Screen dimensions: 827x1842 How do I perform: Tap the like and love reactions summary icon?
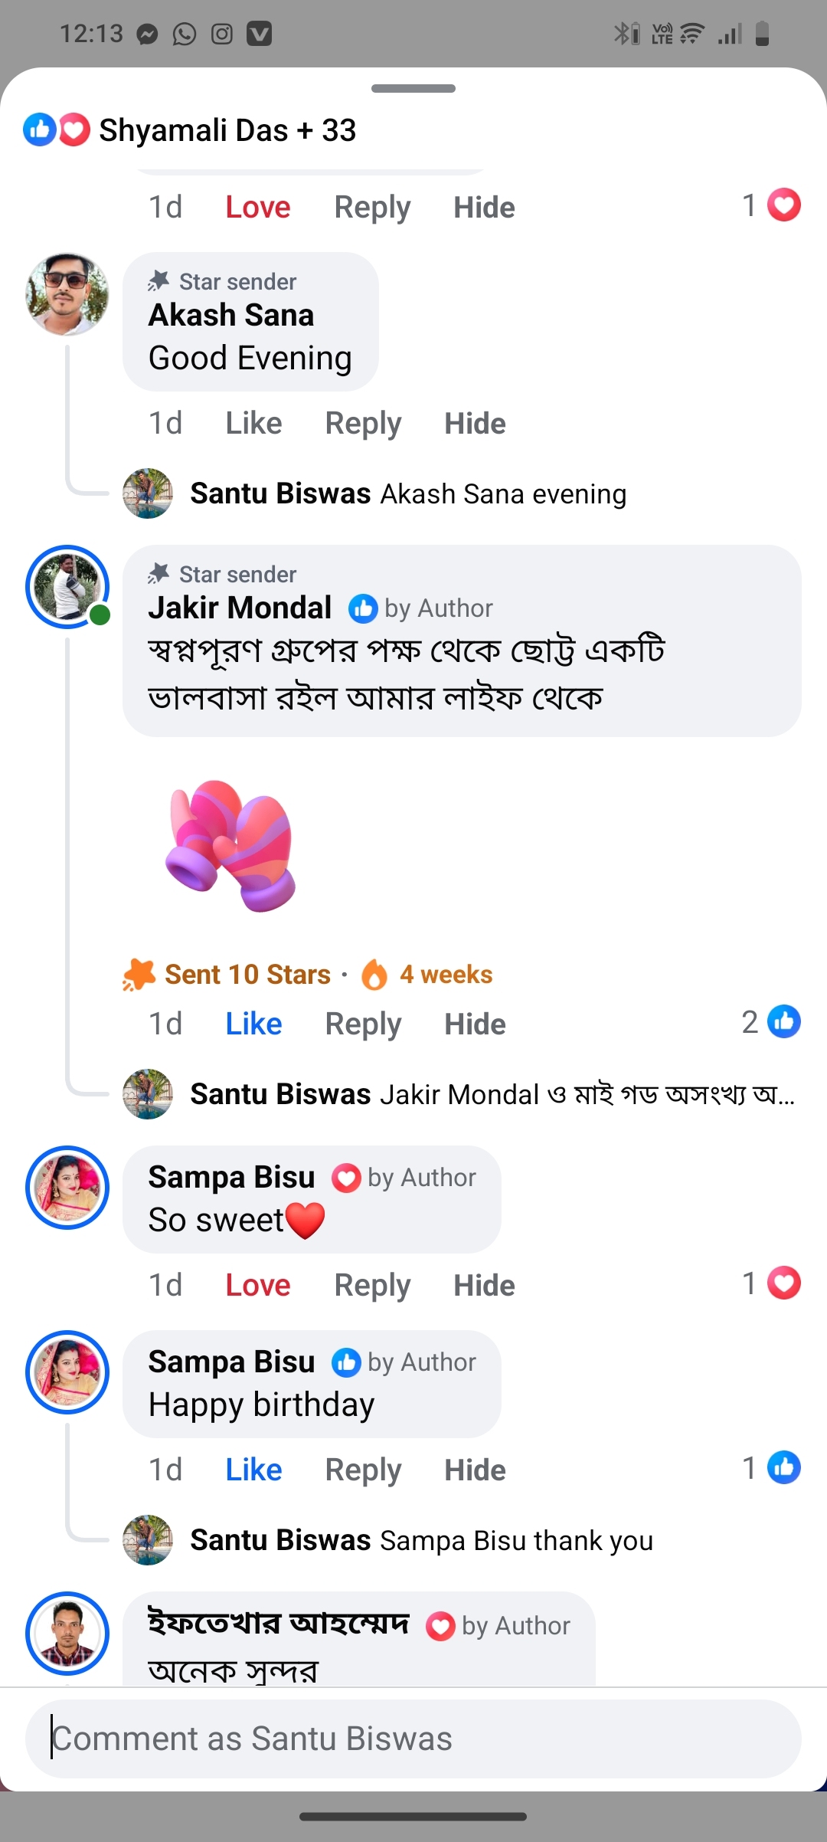coord(56,129)
